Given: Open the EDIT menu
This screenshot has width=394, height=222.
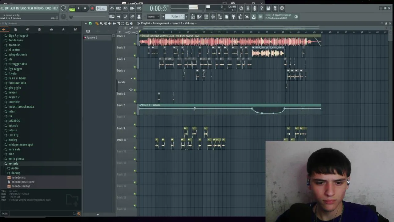Looking at the screenshot, I should (7, 8).
